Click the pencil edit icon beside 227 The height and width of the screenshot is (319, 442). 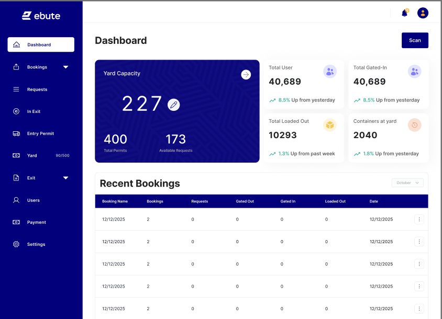(x=173, y=105)
